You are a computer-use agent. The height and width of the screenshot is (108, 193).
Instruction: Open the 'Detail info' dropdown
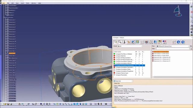pos(123,81)
